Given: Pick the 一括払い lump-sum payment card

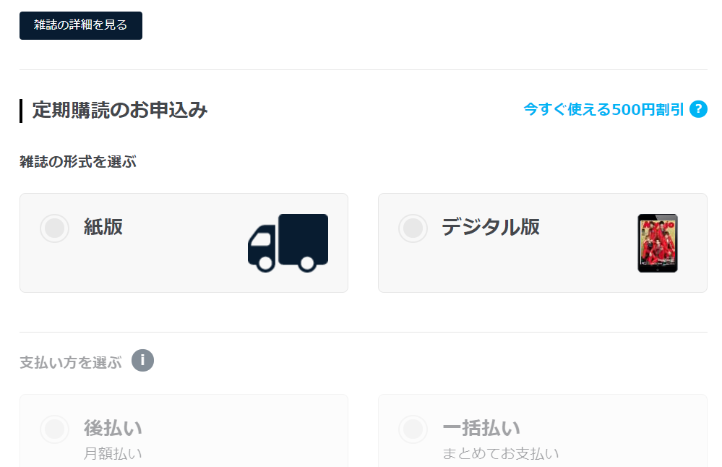Looking at the screenshot, I should click(x=542, y=434).
